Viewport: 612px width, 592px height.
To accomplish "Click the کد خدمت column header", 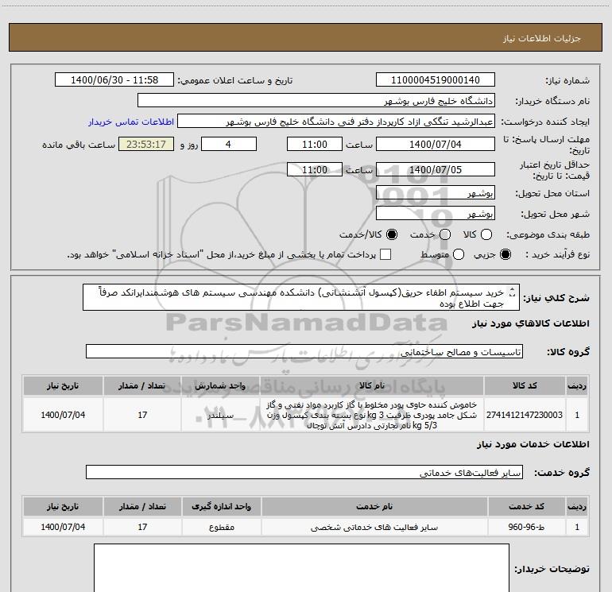I will 526,506.
